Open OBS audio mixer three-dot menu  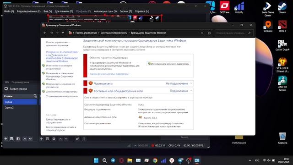[x=84, y=139]
